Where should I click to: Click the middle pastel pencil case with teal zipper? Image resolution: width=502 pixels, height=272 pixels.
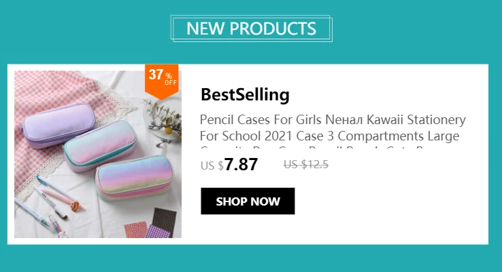(100, 145)
